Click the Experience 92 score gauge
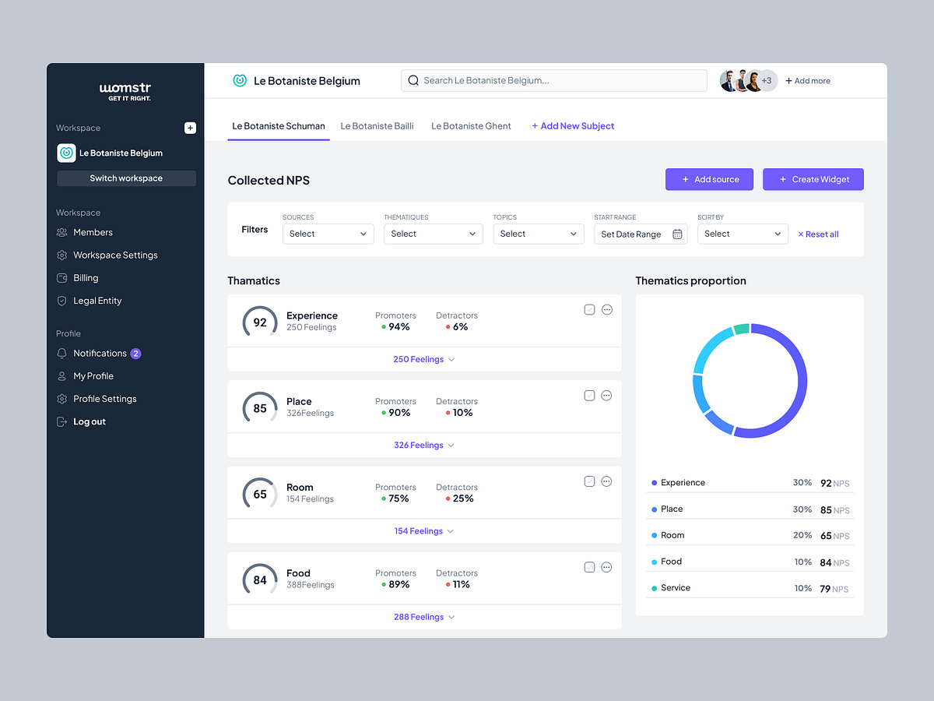Screen dimensions: 934x701 point(260,322)
